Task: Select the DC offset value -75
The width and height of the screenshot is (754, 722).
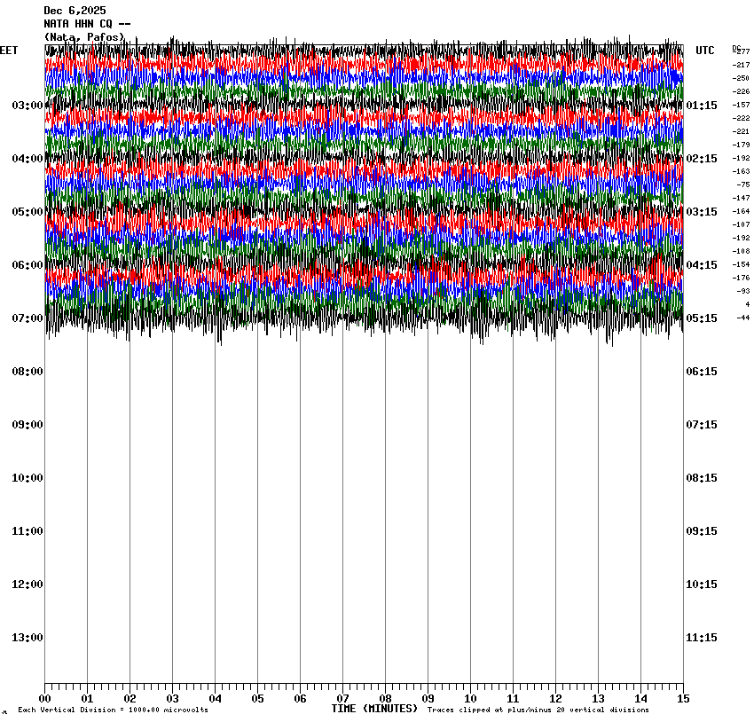Action: (743, 184)
